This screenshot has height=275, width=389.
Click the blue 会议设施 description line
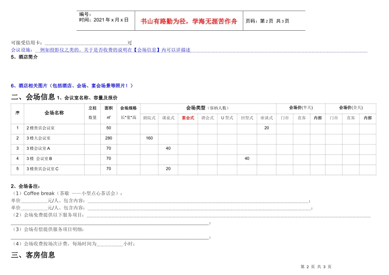pyautogui.click(x=189, y=50)
